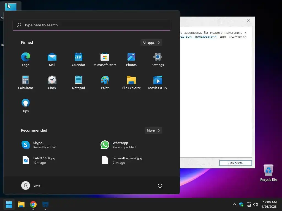Viewport: 282px width, 211px height.
Task: Open the Tips app
Action: [x=26, y=106]
